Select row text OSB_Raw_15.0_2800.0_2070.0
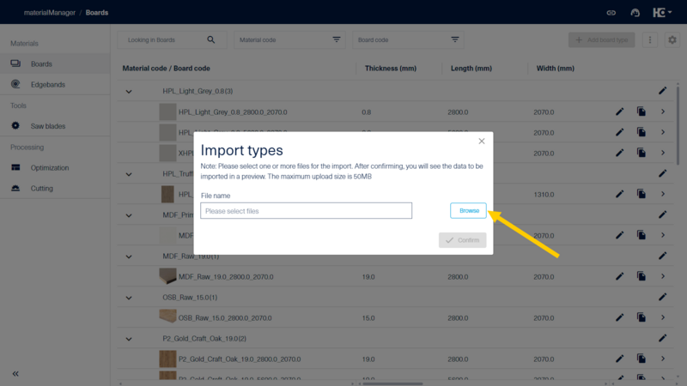Image resolution: width=687 pixels, height=386 pixels. click(225, 317)
